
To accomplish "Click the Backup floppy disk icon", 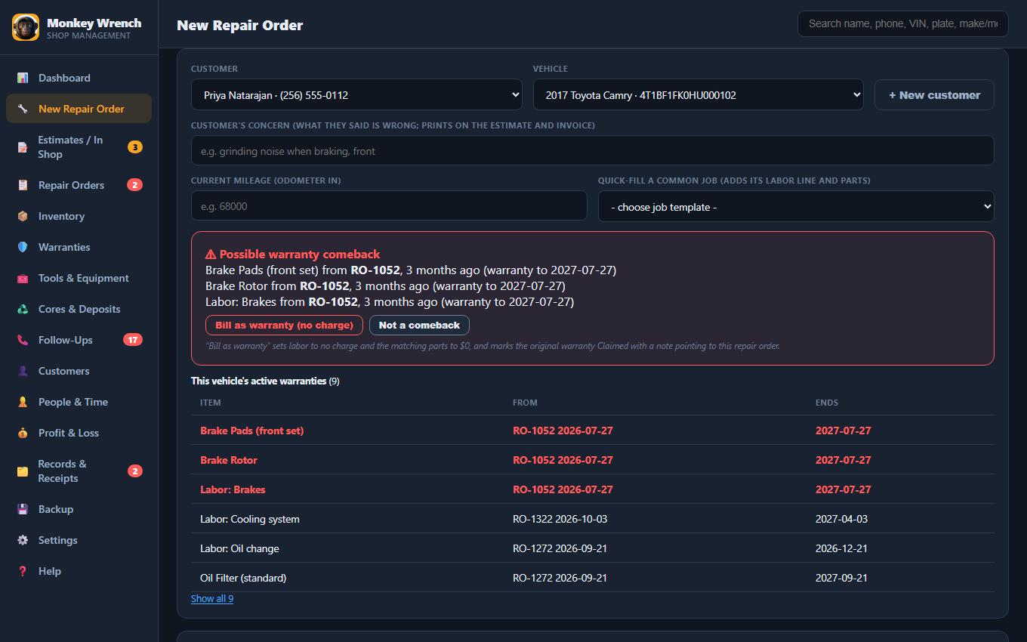I will tap(23, 509).
